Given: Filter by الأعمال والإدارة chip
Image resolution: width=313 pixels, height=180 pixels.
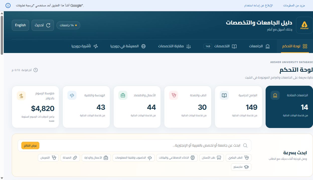Looking at the screenshot, I should point(96,158).
